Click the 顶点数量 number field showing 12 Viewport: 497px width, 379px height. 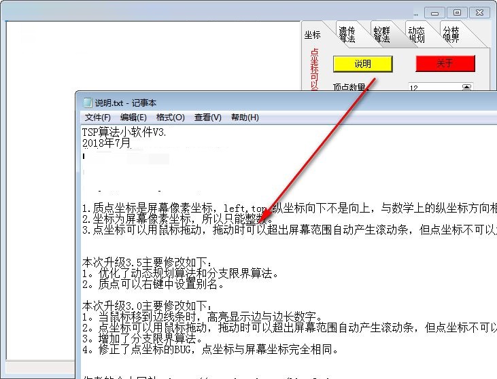click(434, 87)
